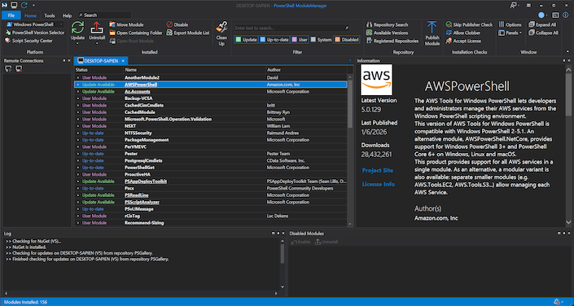Toggle Skip Publisher Check
The image size is (574, 306).
click(x=469, y=24)
